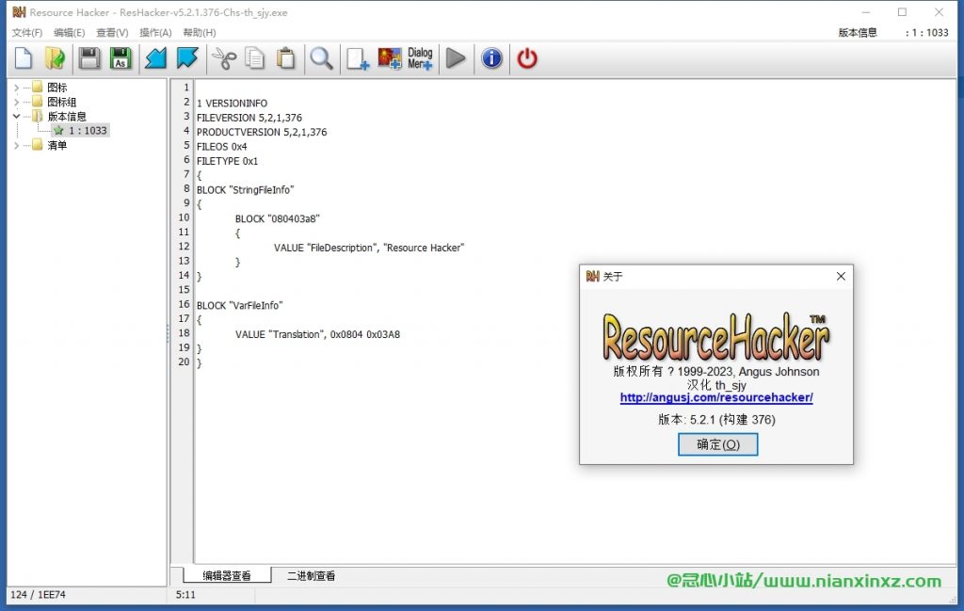
Task: Open the 操作(A) menu
Action: pyautogui.click(x=155, y=33)
